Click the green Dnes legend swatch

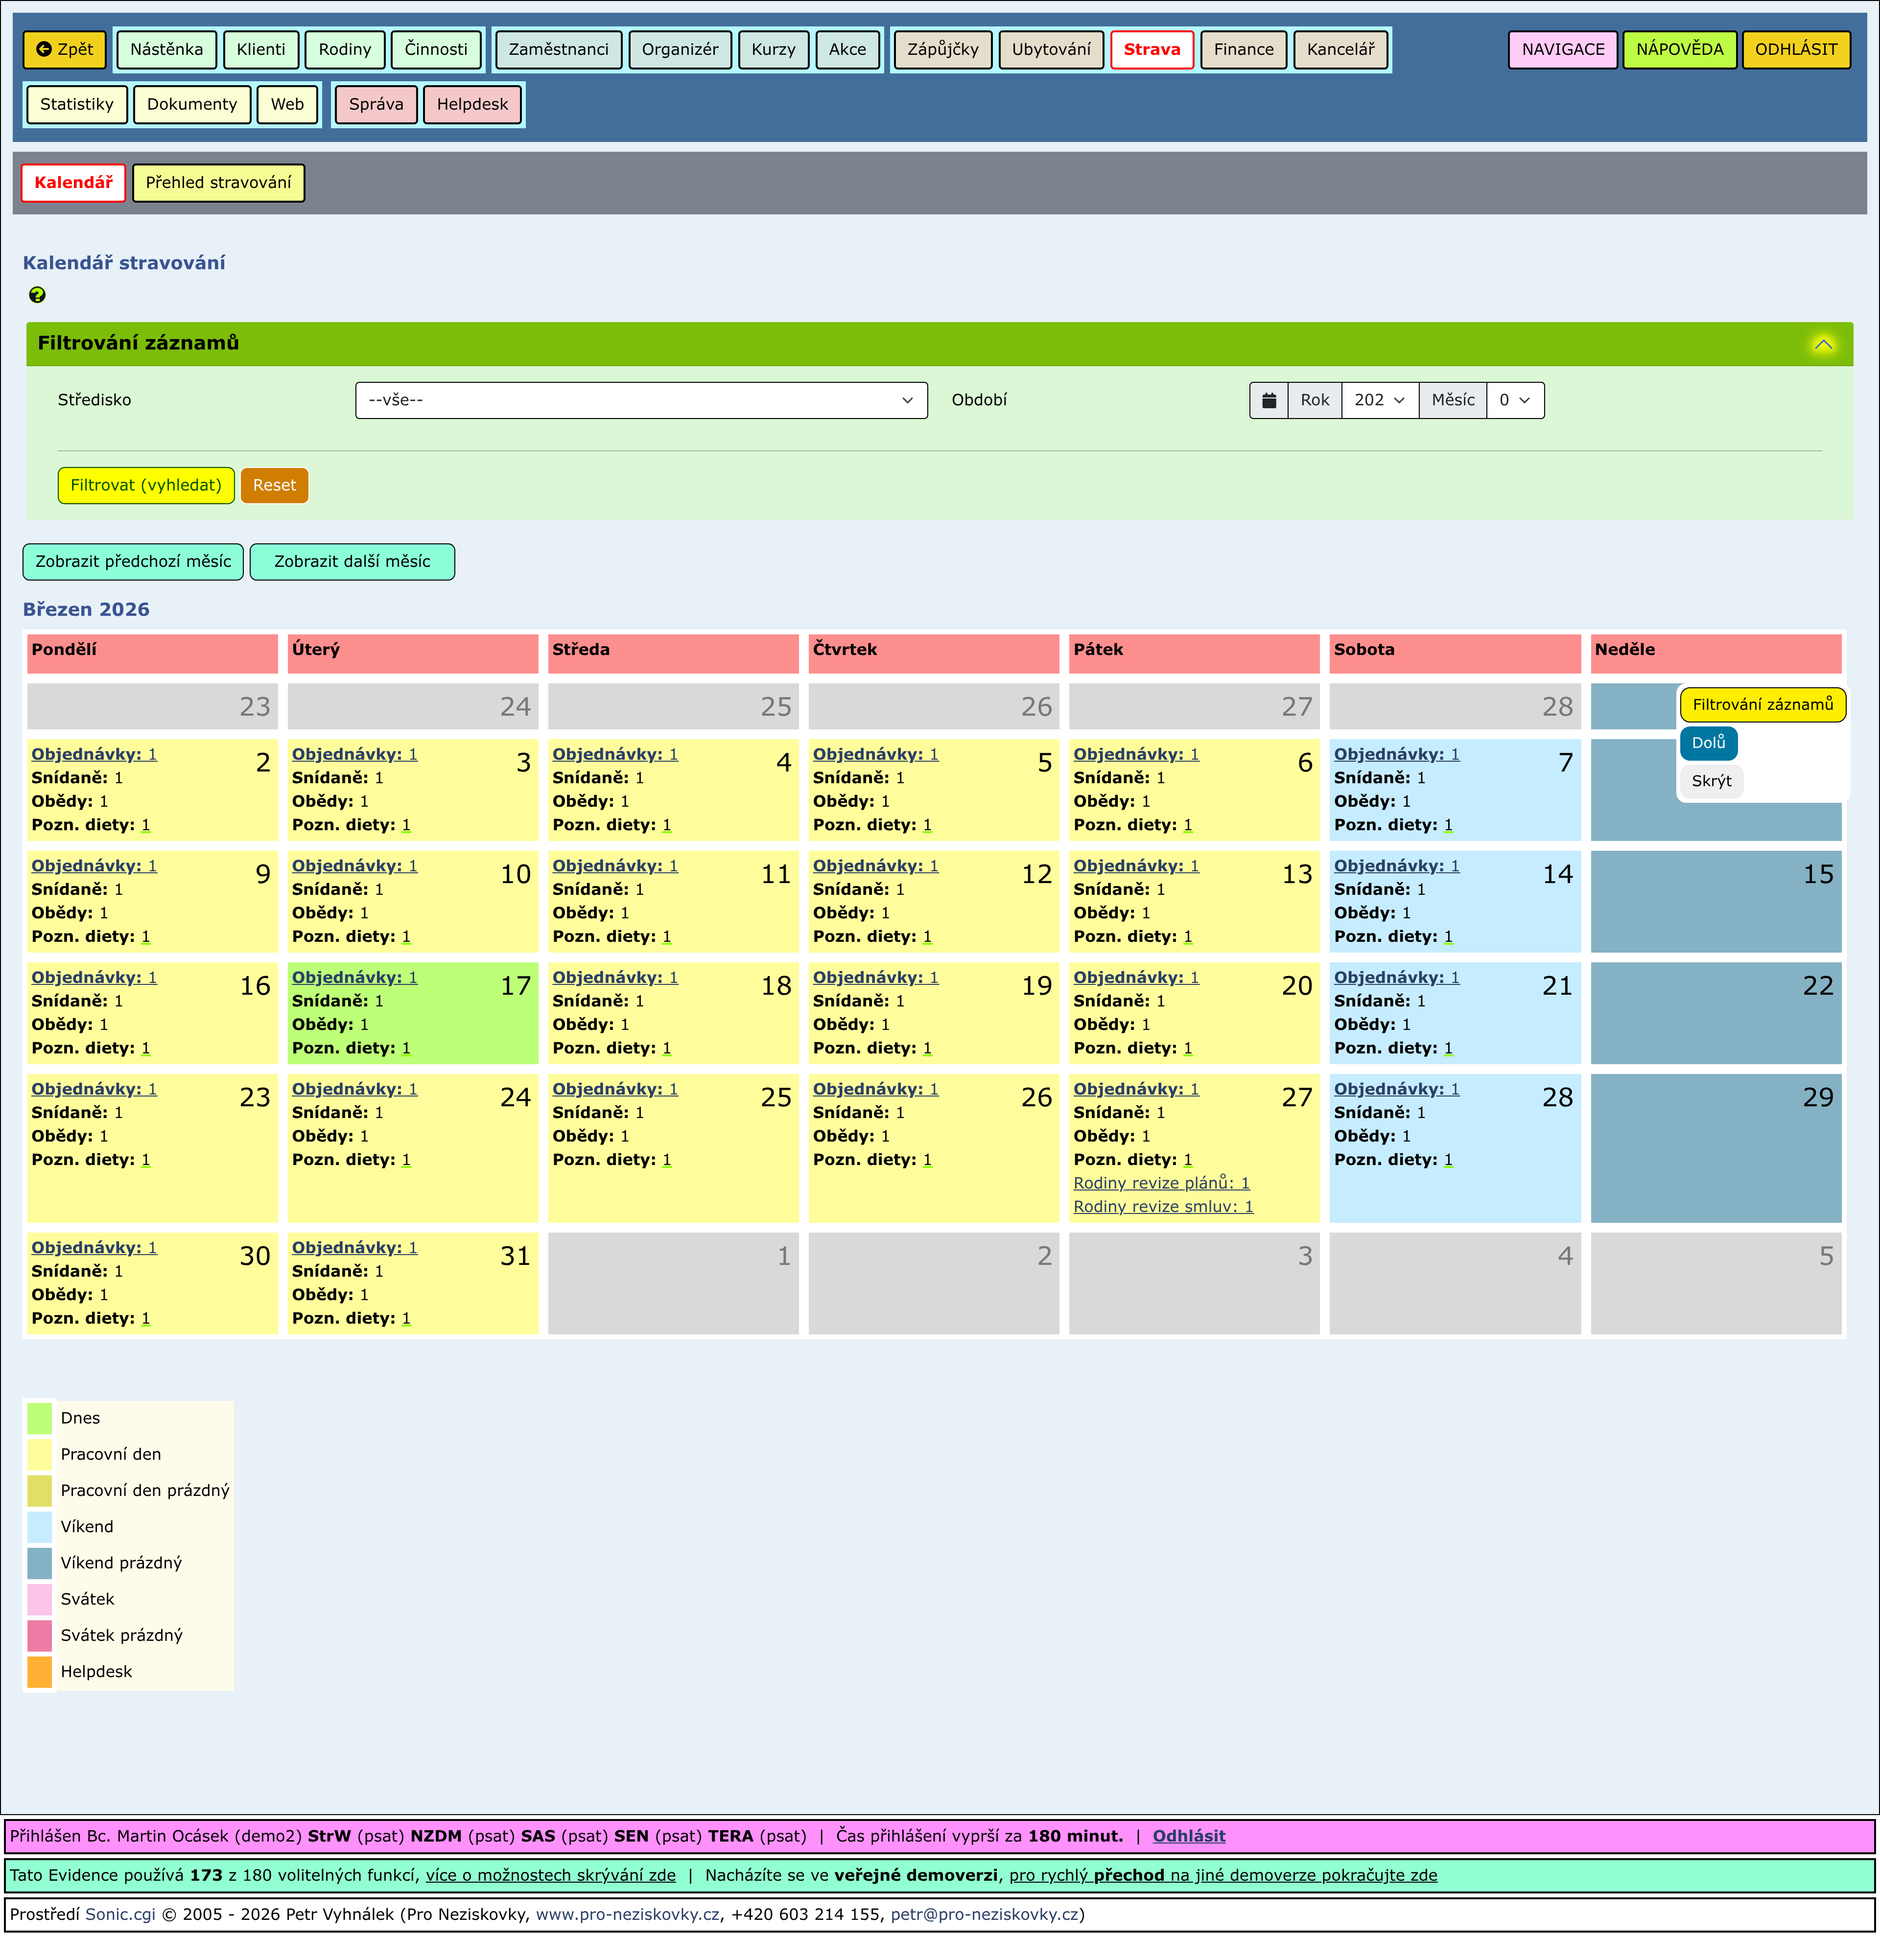point(39,1418)
